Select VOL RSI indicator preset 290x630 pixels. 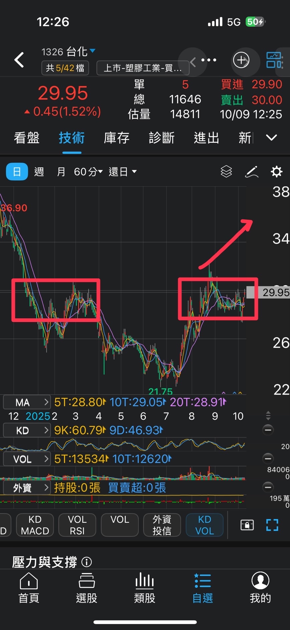pos(77,525)
